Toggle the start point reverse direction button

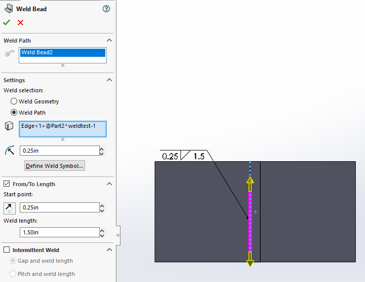[10, 208]
